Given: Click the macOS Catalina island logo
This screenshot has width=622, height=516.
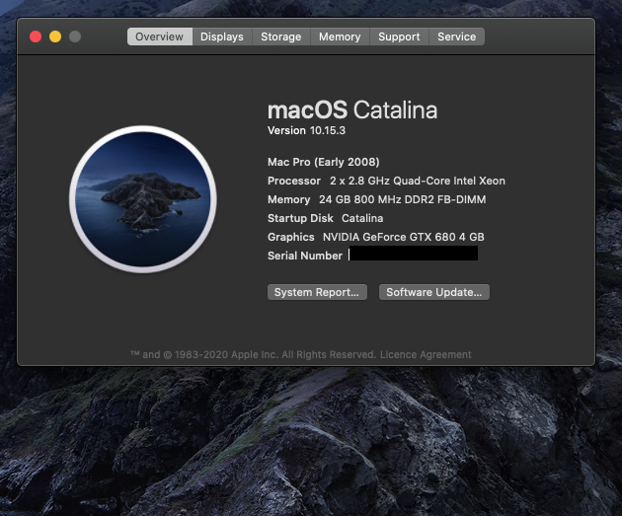Looking at the screenshot, I should (143, 199).
